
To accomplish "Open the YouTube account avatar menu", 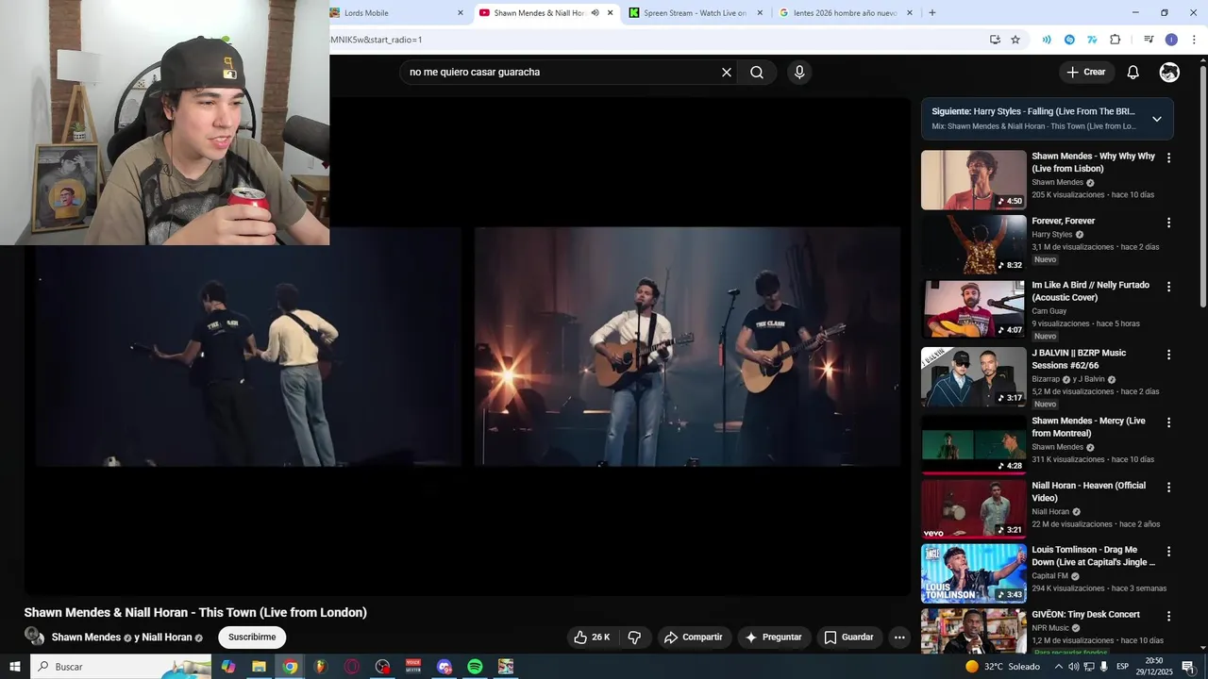I will [1169, 73].
